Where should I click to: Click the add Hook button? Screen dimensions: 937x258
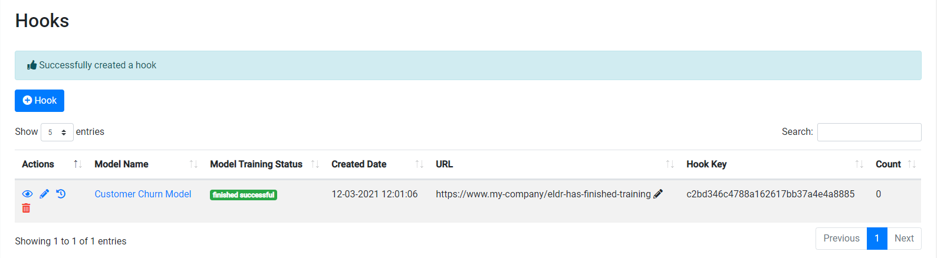click(40, 101)
